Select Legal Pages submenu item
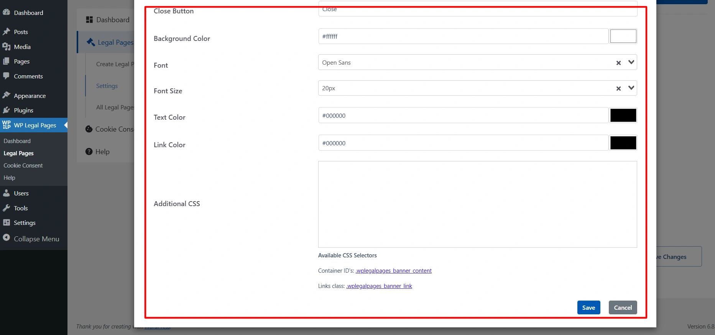 pos(19,153)
